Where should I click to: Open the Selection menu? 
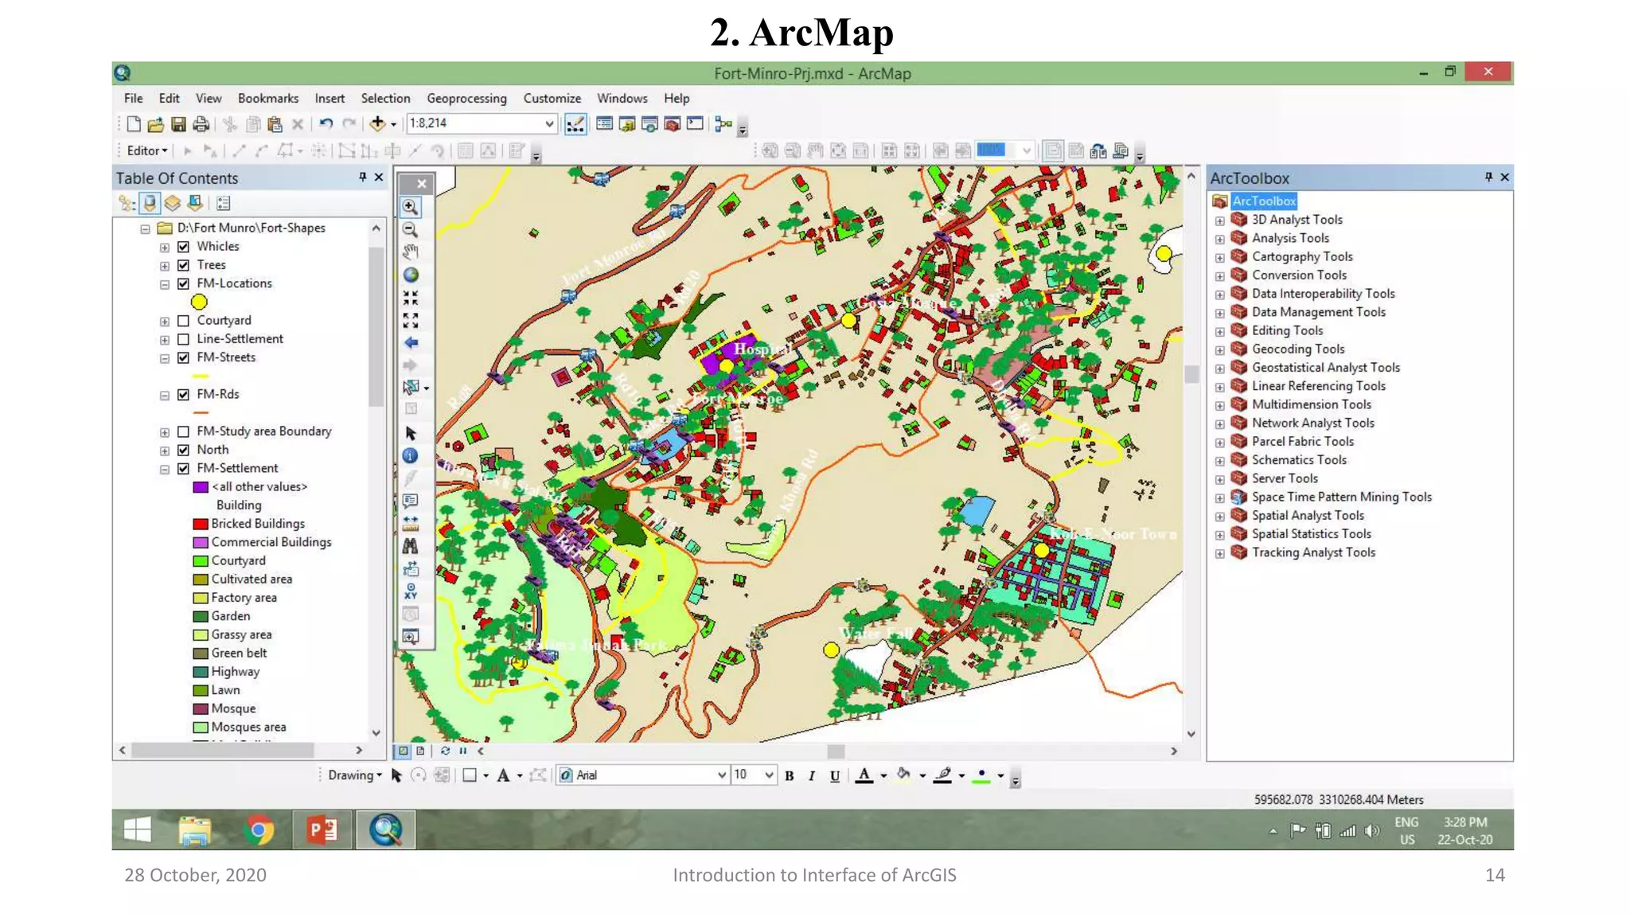tap(386, 99)
